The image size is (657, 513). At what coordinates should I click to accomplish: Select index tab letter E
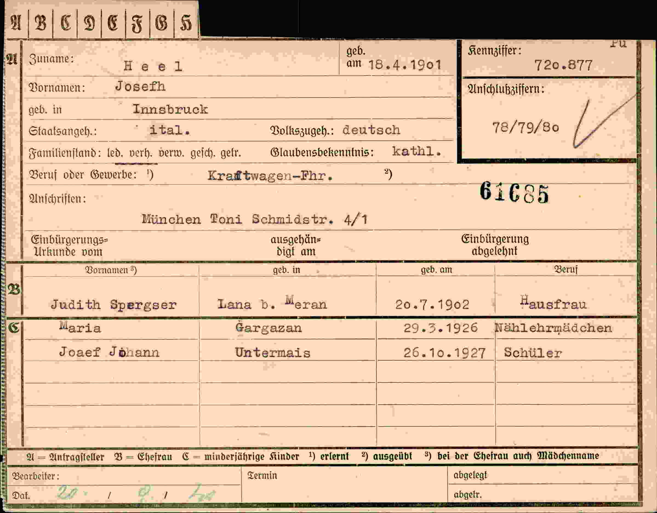tap(113, 23)
